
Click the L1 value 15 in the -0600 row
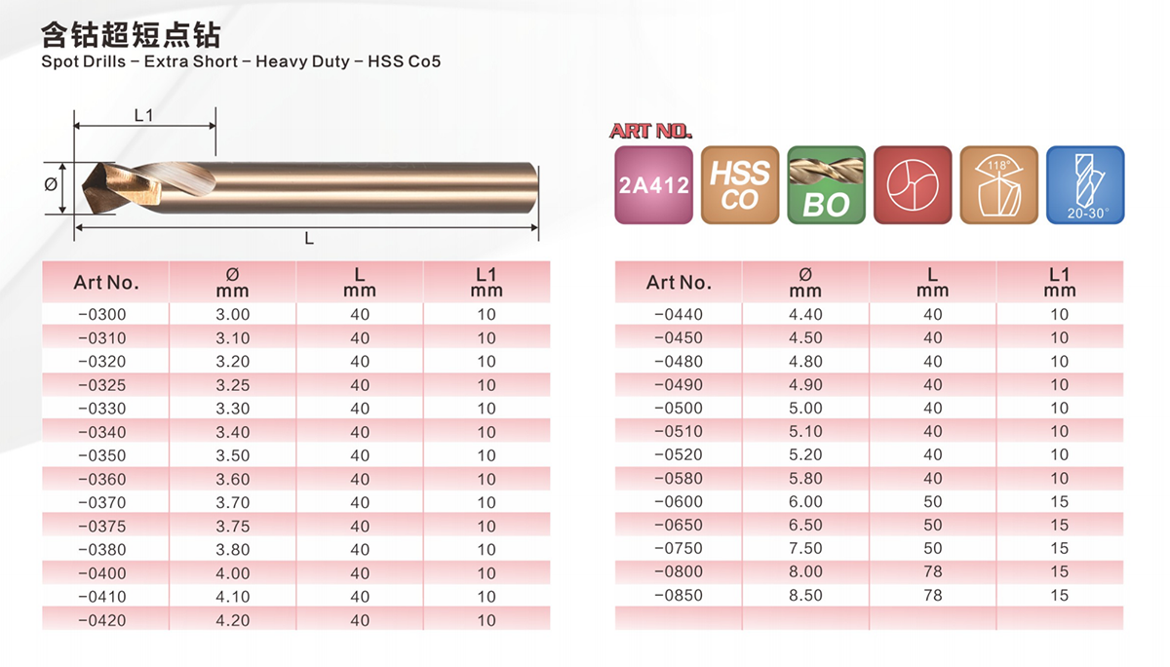1060,501
